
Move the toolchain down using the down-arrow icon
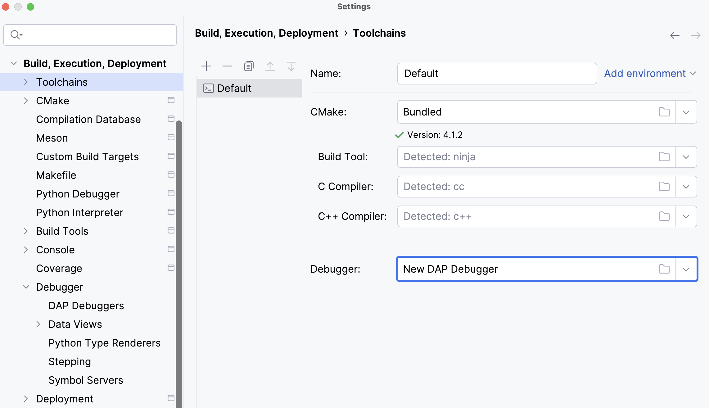[291, 66]
